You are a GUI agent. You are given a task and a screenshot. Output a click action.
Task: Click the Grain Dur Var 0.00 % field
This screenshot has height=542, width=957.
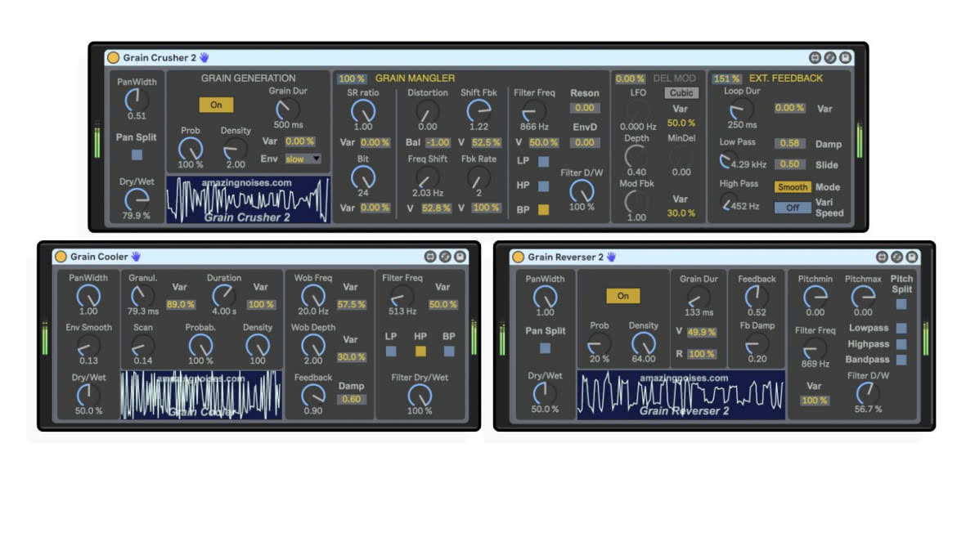pyautogui.click(x=299, y=141)
